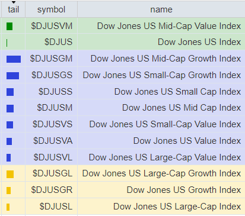Select Dow Jones US Mid-Cap Value Index name

point(169,26)
